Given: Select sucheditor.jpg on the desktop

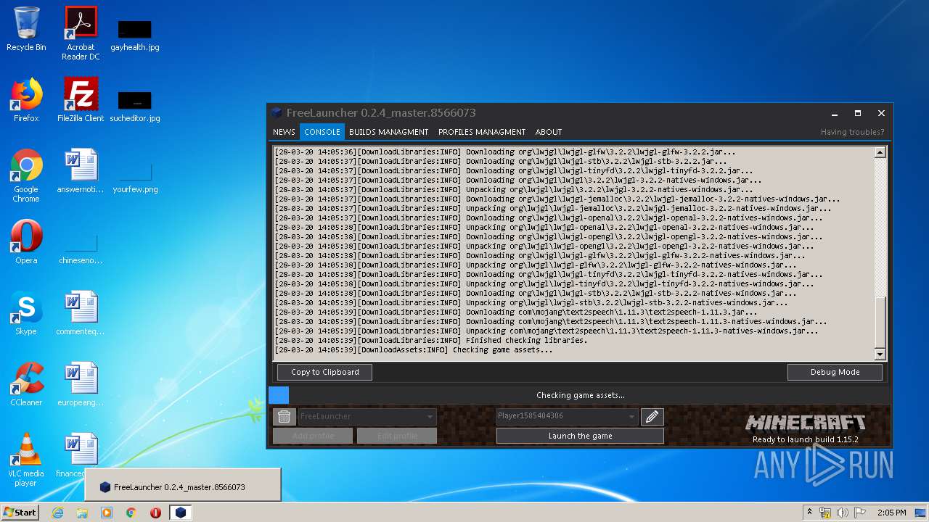Looking at the screenshot, I should click(135, 106).
